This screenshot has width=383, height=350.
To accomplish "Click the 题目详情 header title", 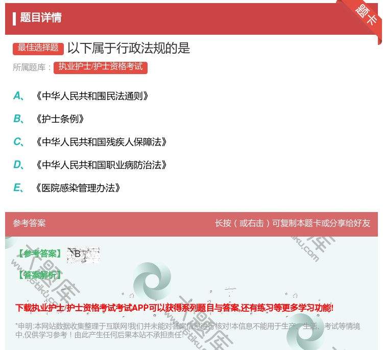I will 41,17.
